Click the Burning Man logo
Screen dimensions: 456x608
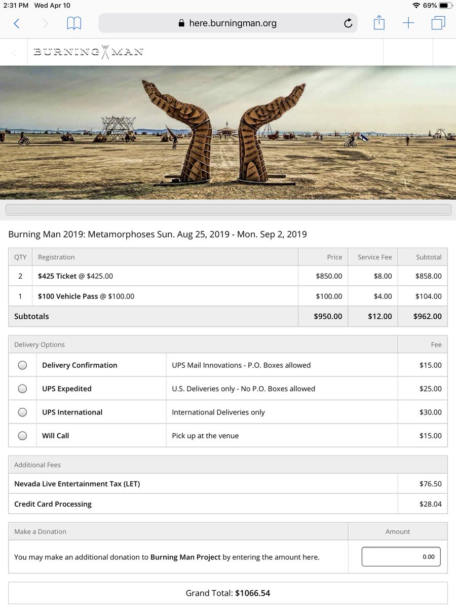pyautogui.click(x=88, y=52)
